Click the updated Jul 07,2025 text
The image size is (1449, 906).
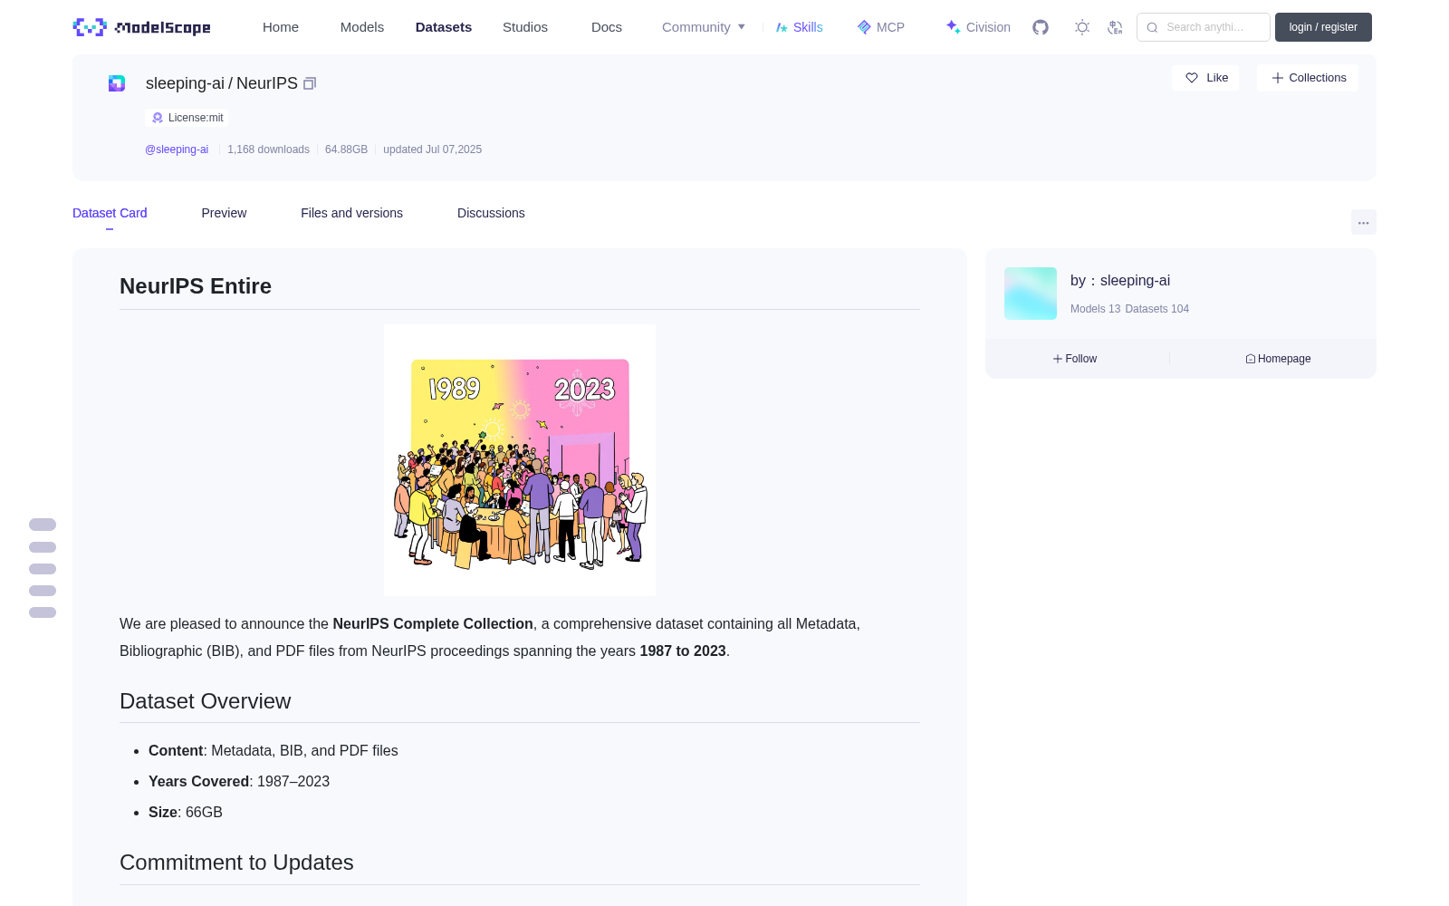pos(432,149)
